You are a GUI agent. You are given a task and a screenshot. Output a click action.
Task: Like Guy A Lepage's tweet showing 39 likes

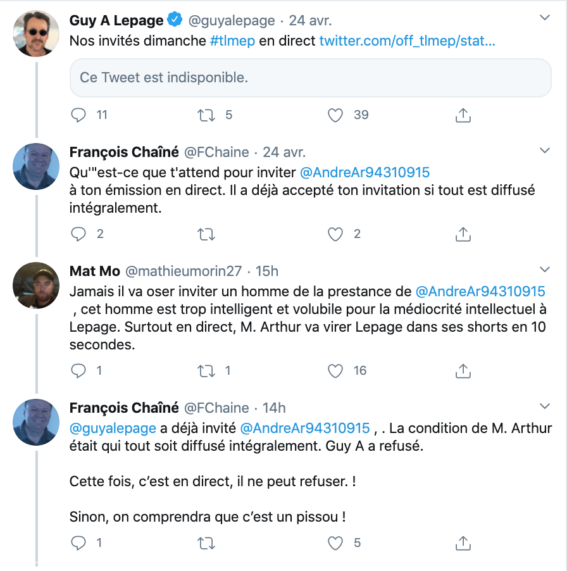(x=335, y=115)
